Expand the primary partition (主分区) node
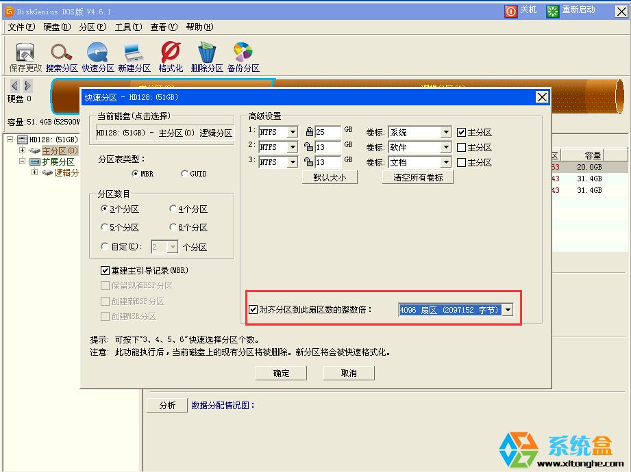Screen dimensions: 631x472 click(22, 150)
